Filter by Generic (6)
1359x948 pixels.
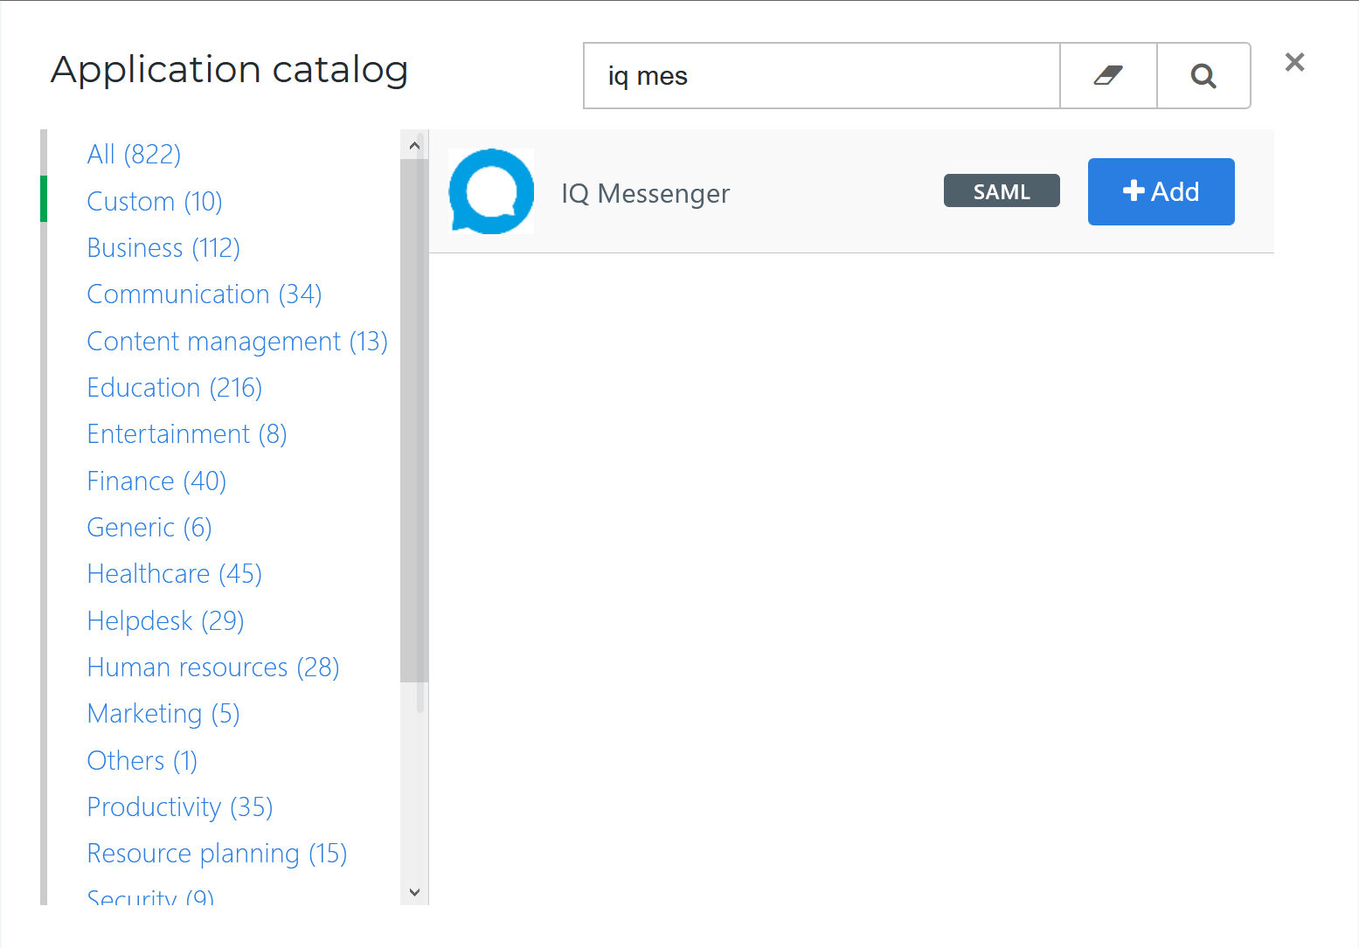(x=149, y=528)
